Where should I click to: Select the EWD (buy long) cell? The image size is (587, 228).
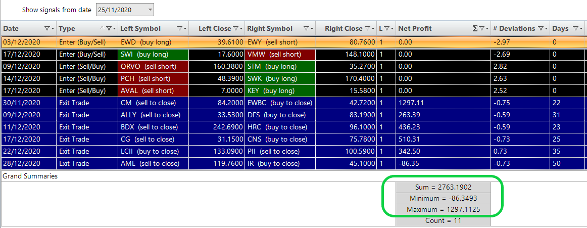pos(153,42)
